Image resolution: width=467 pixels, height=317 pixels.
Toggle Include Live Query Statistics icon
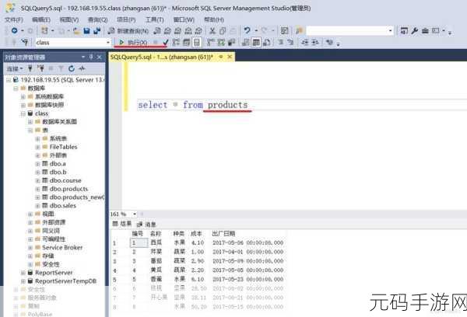pos(221,43)
